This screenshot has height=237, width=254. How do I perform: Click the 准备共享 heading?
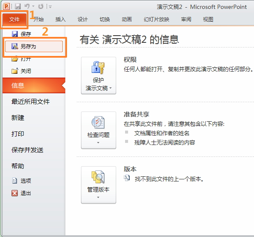tap(137, 114)
